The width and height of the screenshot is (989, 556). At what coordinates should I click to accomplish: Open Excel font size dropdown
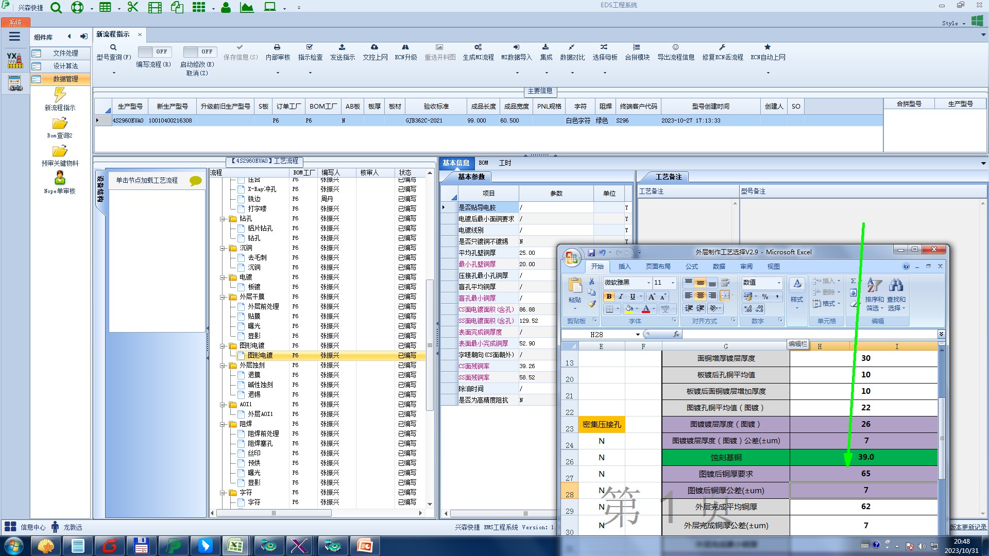tap(673, 283)
